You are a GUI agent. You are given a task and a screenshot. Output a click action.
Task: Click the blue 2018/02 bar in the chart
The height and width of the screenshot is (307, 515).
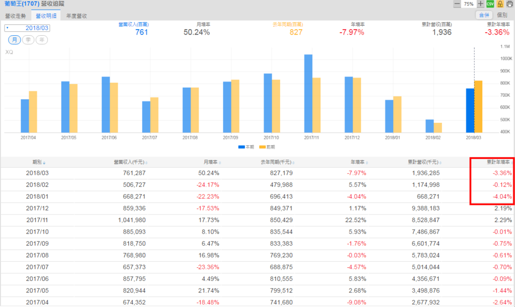tap(430, 126)
